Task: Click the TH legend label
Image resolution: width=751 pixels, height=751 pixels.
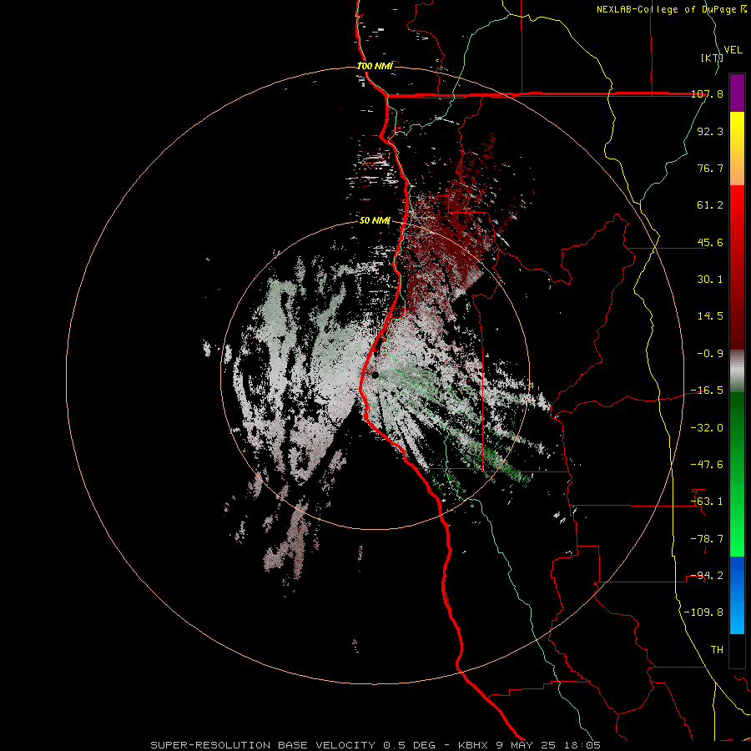Action: (717, 650)
